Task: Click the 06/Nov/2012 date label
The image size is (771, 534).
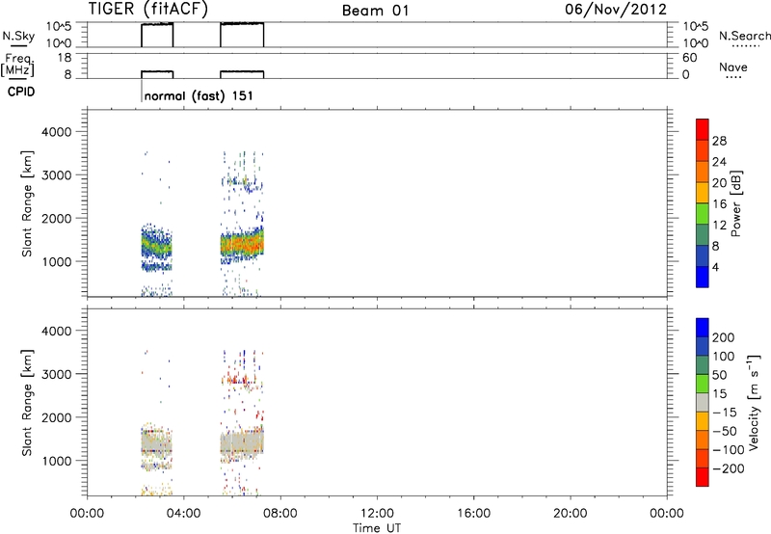Action: (x=615, y=10)
